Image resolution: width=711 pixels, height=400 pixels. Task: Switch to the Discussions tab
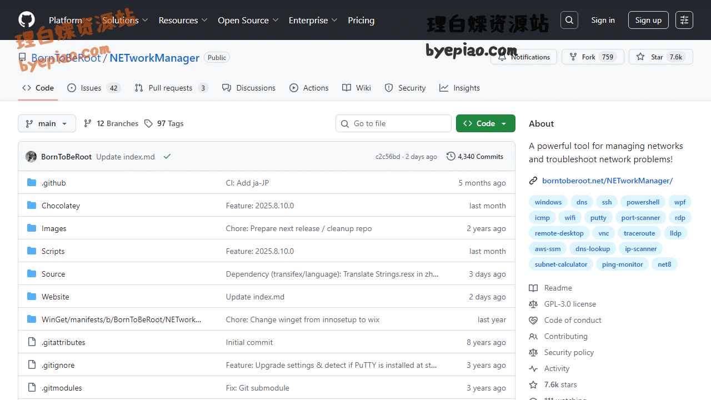tap(248, 88)
